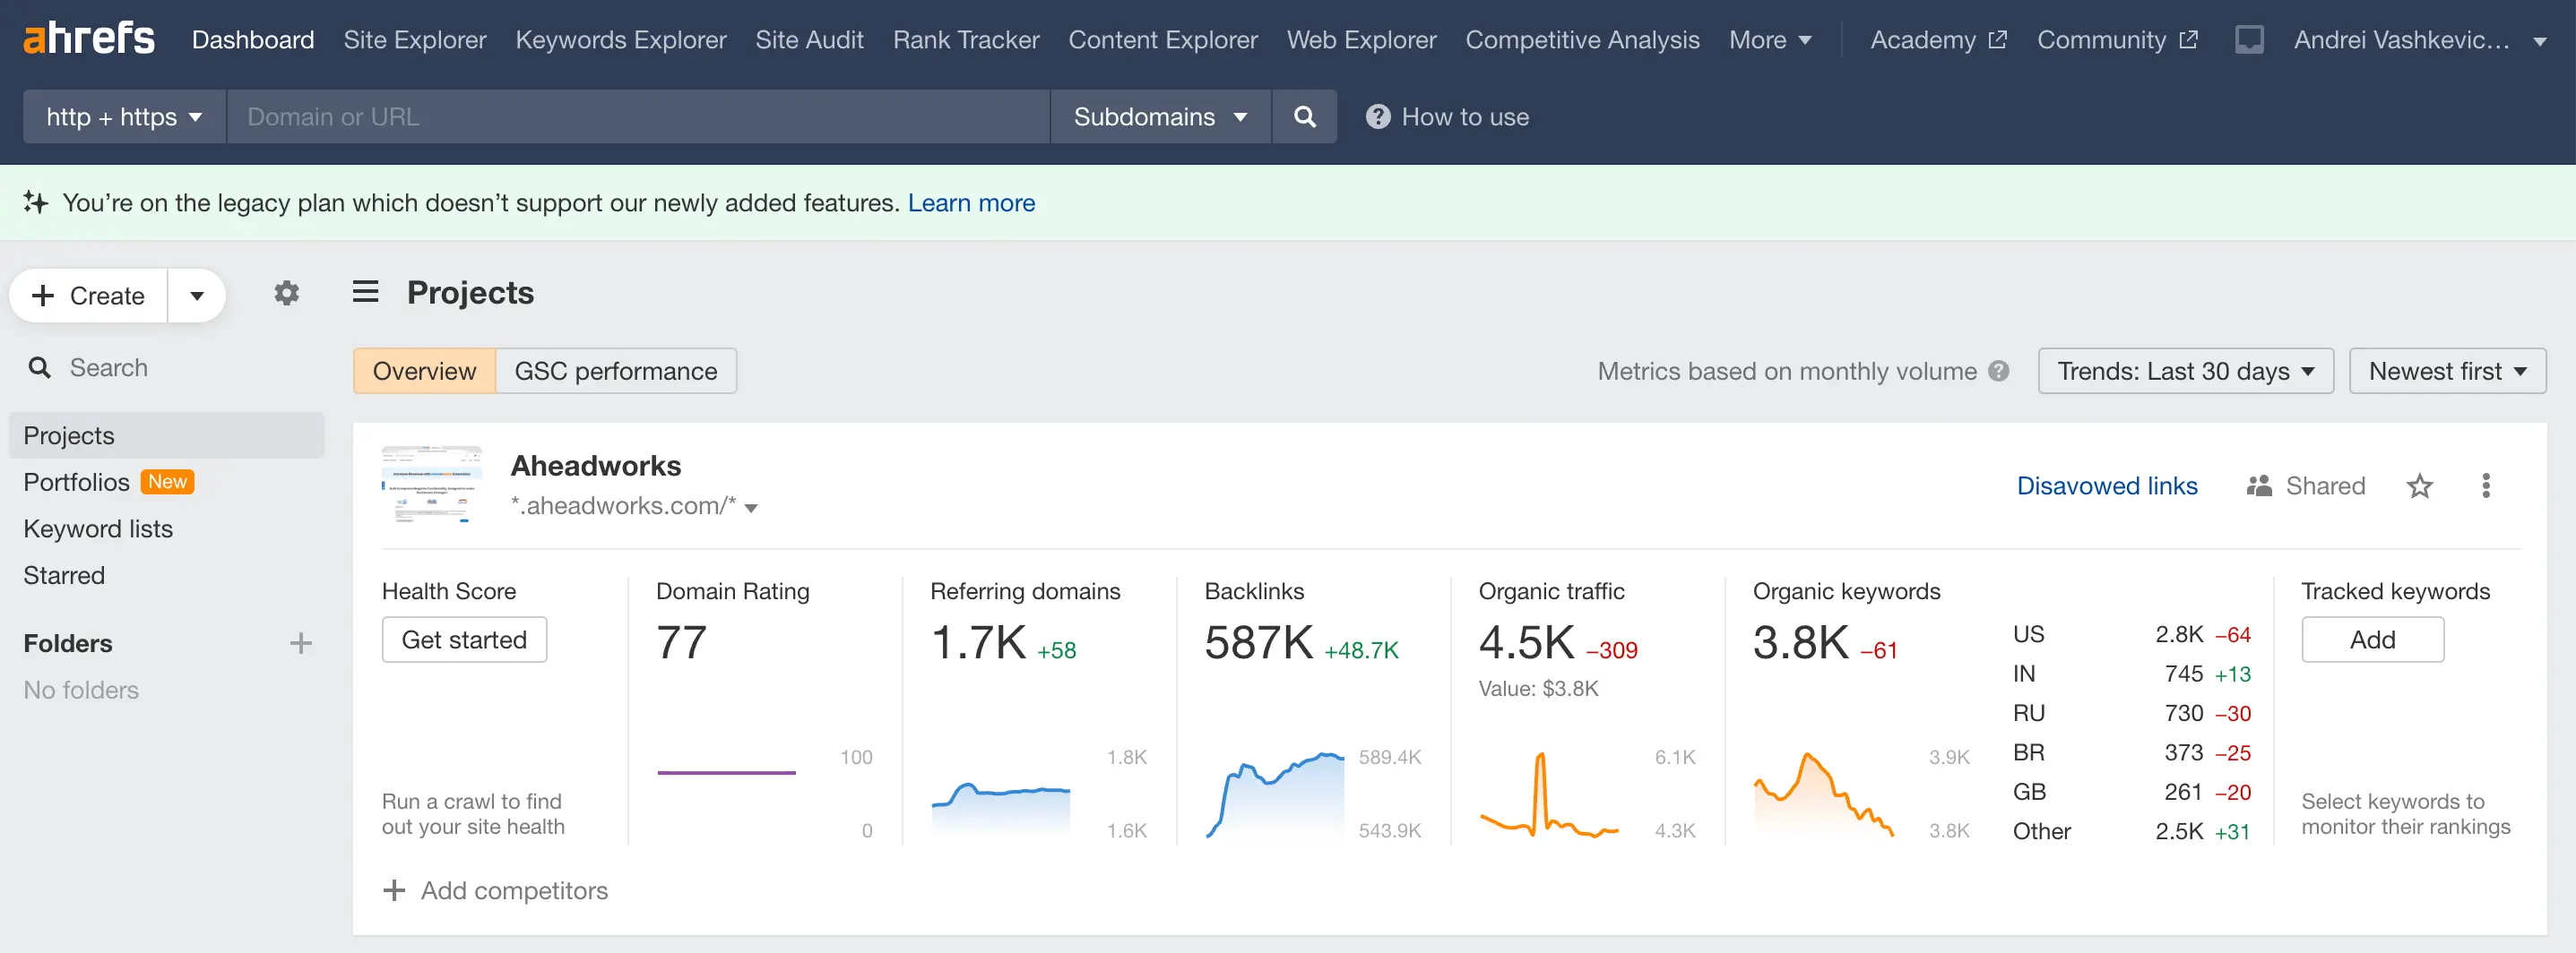
Task: Click the magnifier search button
Action: (x=1304, y=116)
